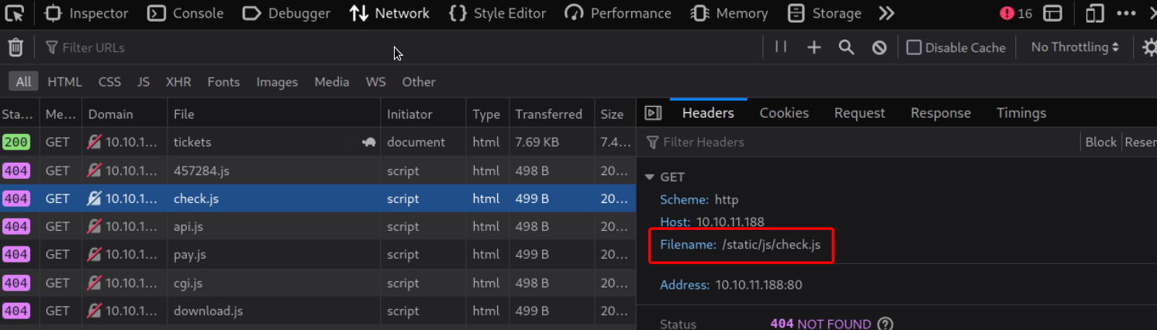
Task: Filter requests by JS type
Action: 143,82
